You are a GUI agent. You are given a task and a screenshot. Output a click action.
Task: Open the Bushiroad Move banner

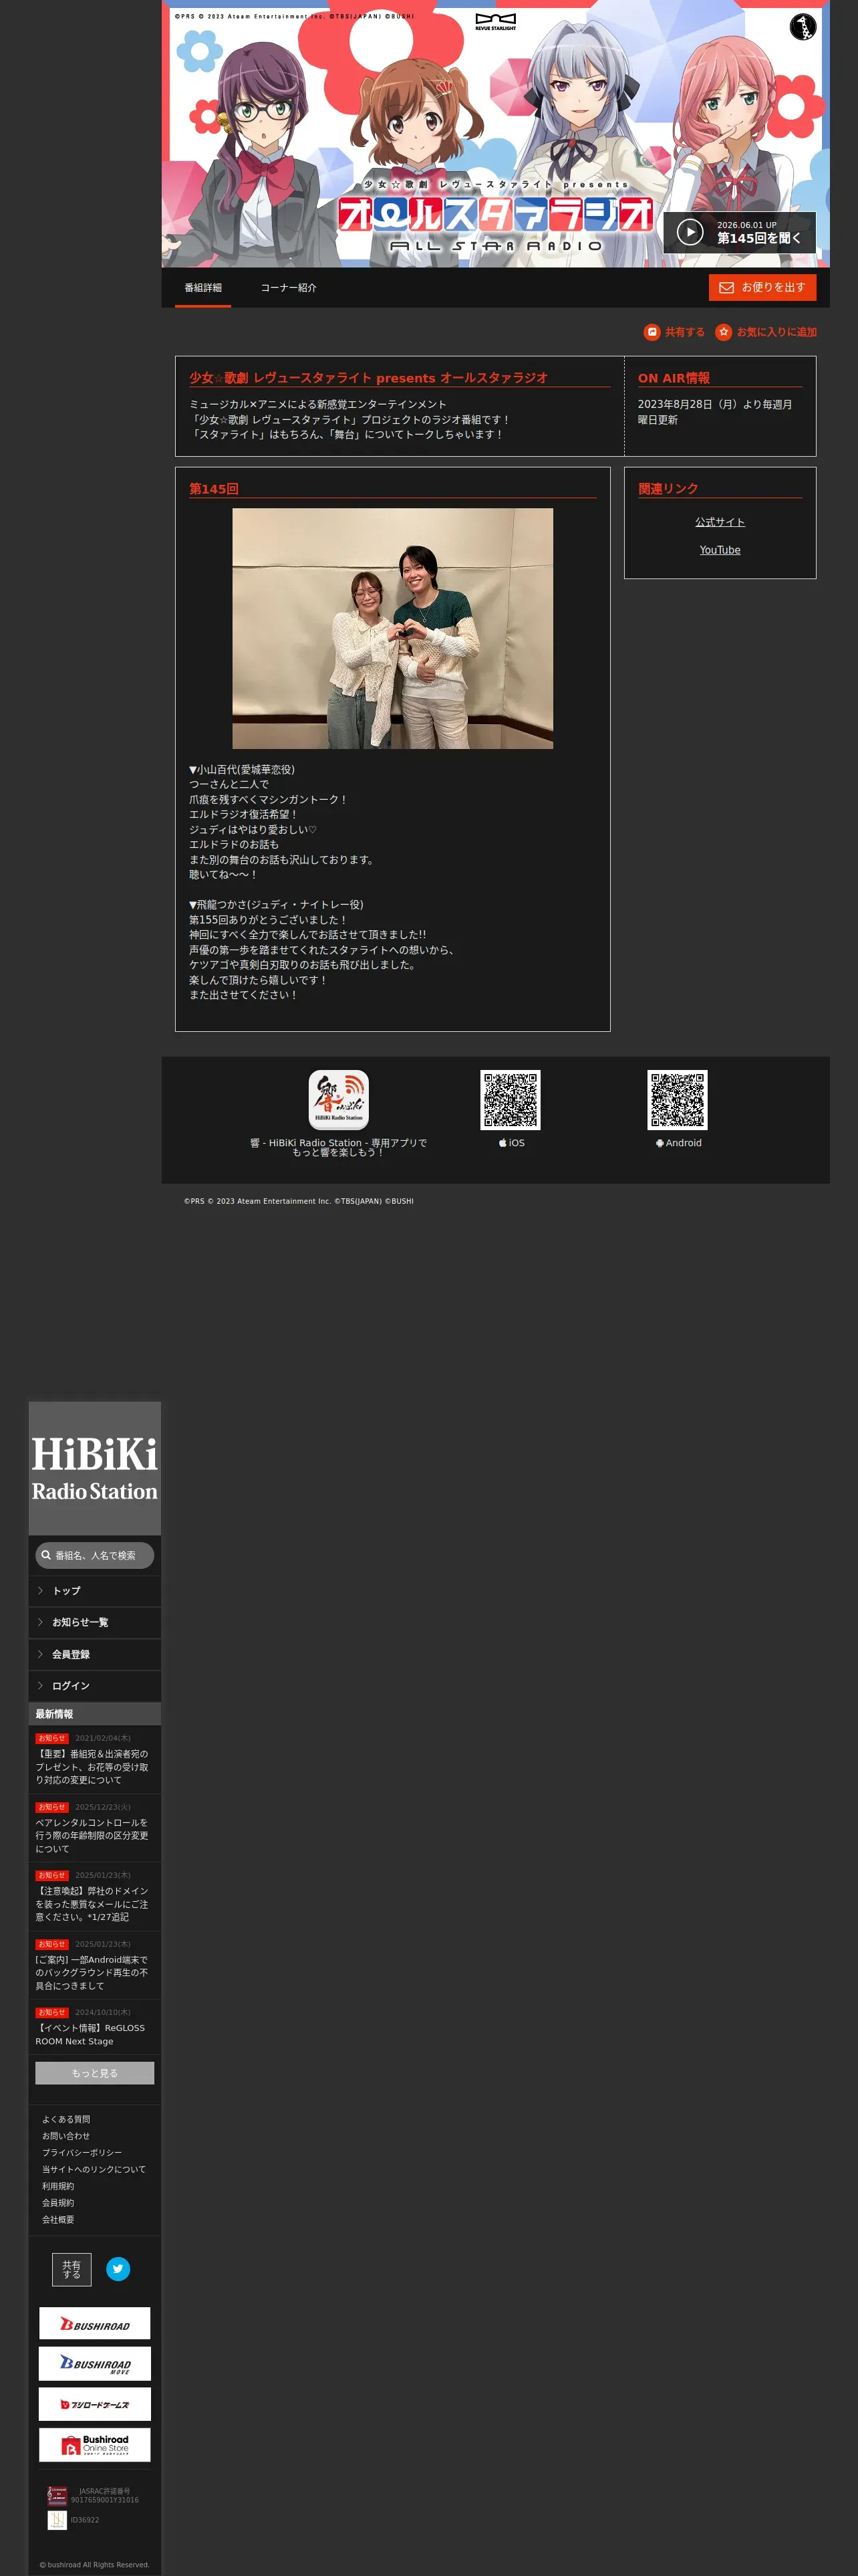(95, 2363)
